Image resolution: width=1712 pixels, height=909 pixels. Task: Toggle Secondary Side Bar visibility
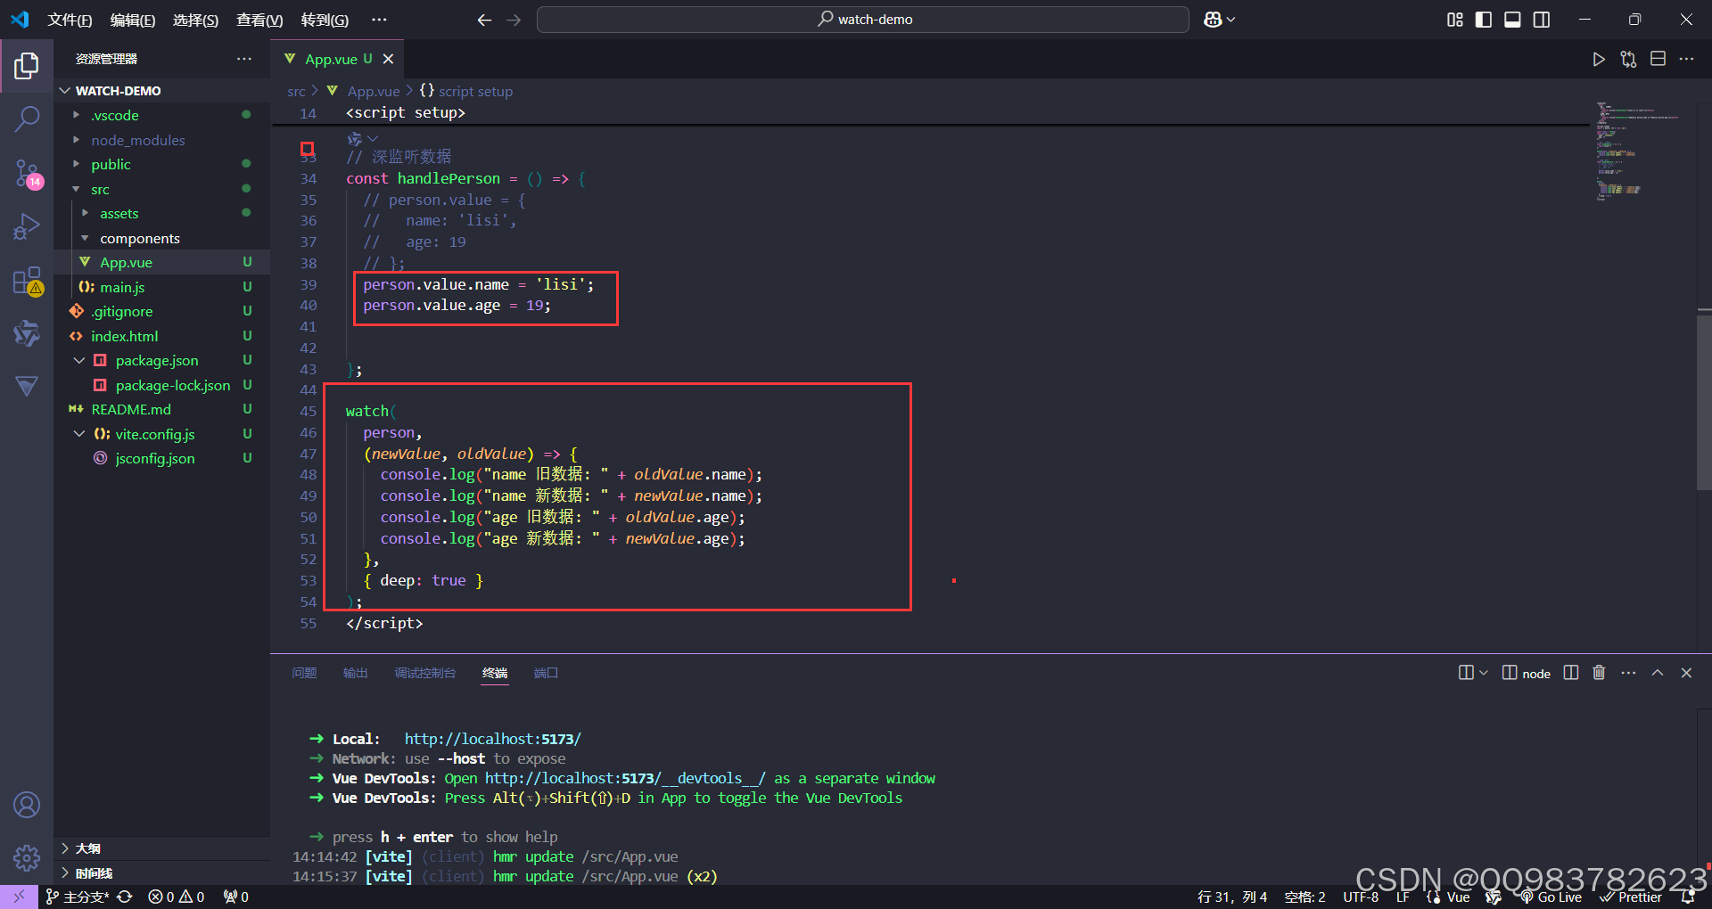pyautogui.click(x=1542, y=20)
